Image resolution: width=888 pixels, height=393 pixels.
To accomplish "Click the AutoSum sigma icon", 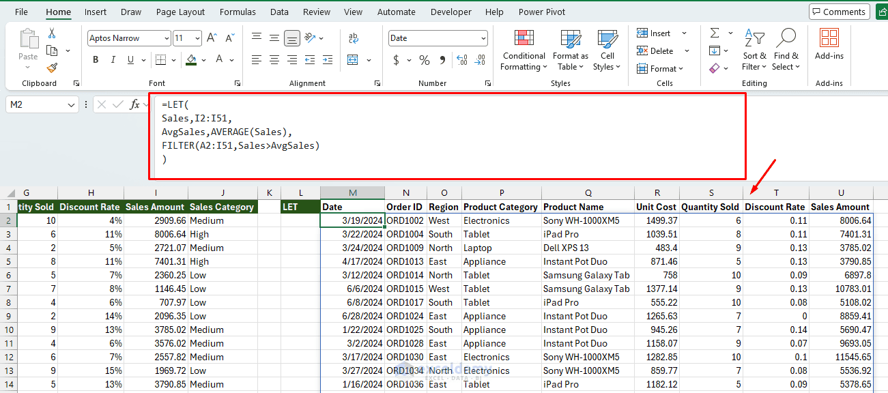I will (715, 33).
